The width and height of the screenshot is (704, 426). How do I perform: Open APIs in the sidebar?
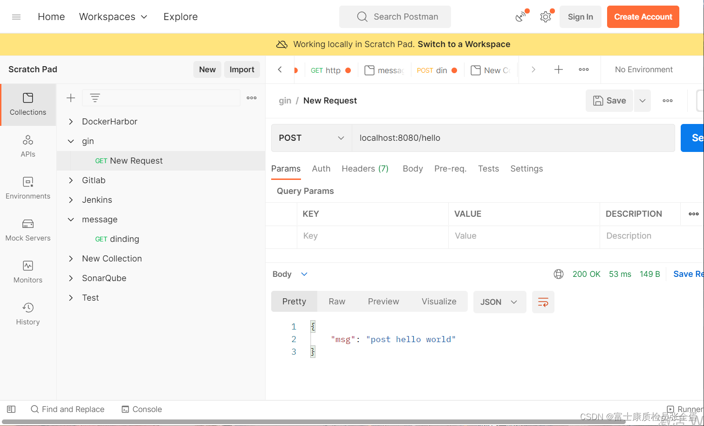[x=28, y=146]
